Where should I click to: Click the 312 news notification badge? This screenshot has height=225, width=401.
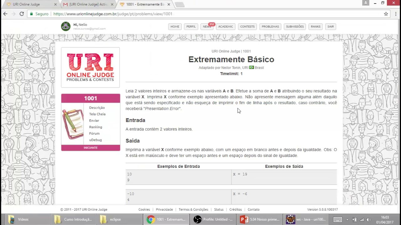coord(212,24)
